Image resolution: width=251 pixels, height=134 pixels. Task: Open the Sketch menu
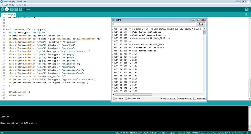coord(12,5)
